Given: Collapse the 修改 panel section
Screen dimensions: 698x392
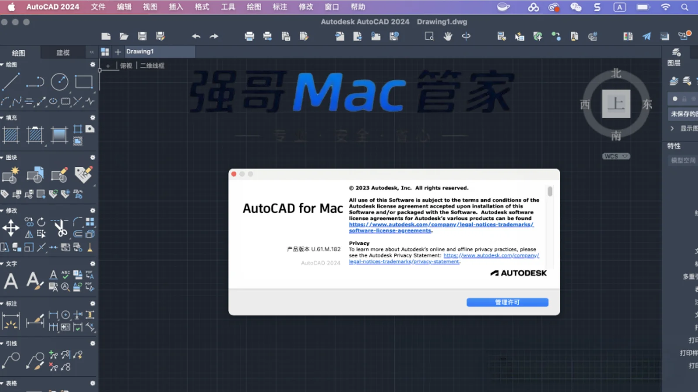Looking at the screenshot, I should [x=2, y=211].
